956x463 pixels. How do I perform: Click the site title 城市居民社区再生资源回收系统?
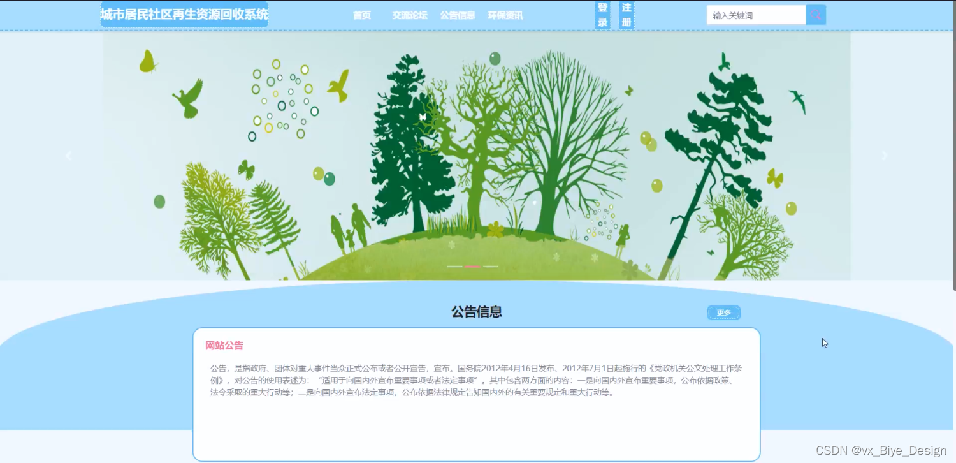tap(184, 14)
